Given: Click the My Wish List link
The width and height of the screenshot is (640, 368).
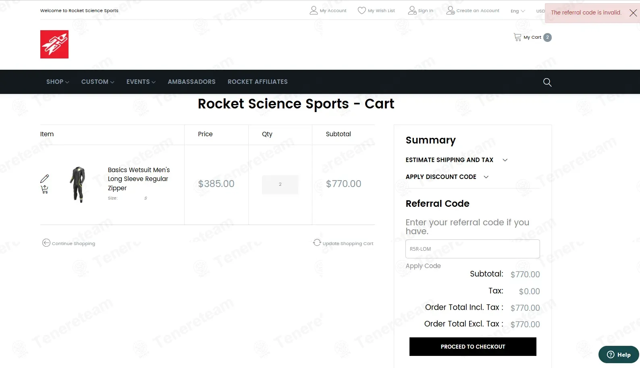Looking at the screenshot, I should pyautogui.click(x=381, y=11).
